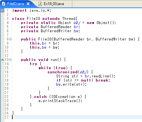142x122 pixels.
Task: Collapse the run() method fold marker
Action: [x=10, y=60]
